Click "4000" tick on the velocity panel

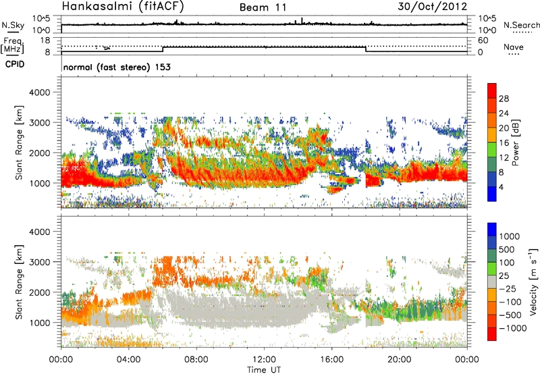(40, 232)
